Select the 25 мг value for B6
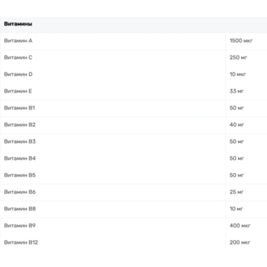 tap(237, 192)
